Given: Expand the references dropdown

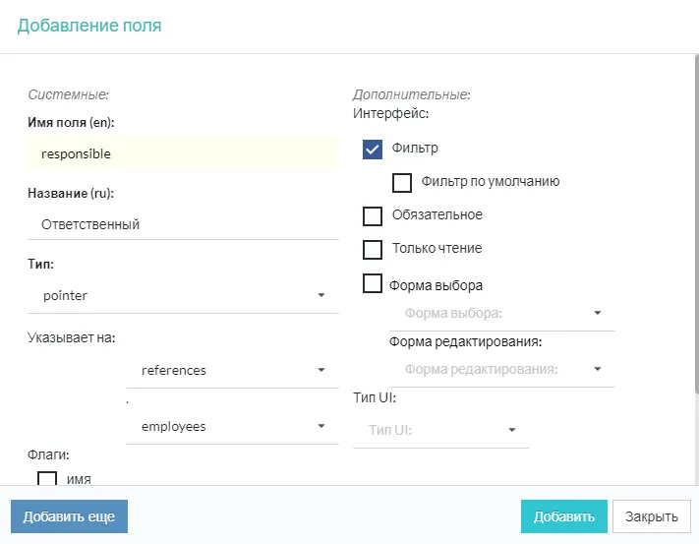Looking at the screenshot, I should (x=232, y=370).
